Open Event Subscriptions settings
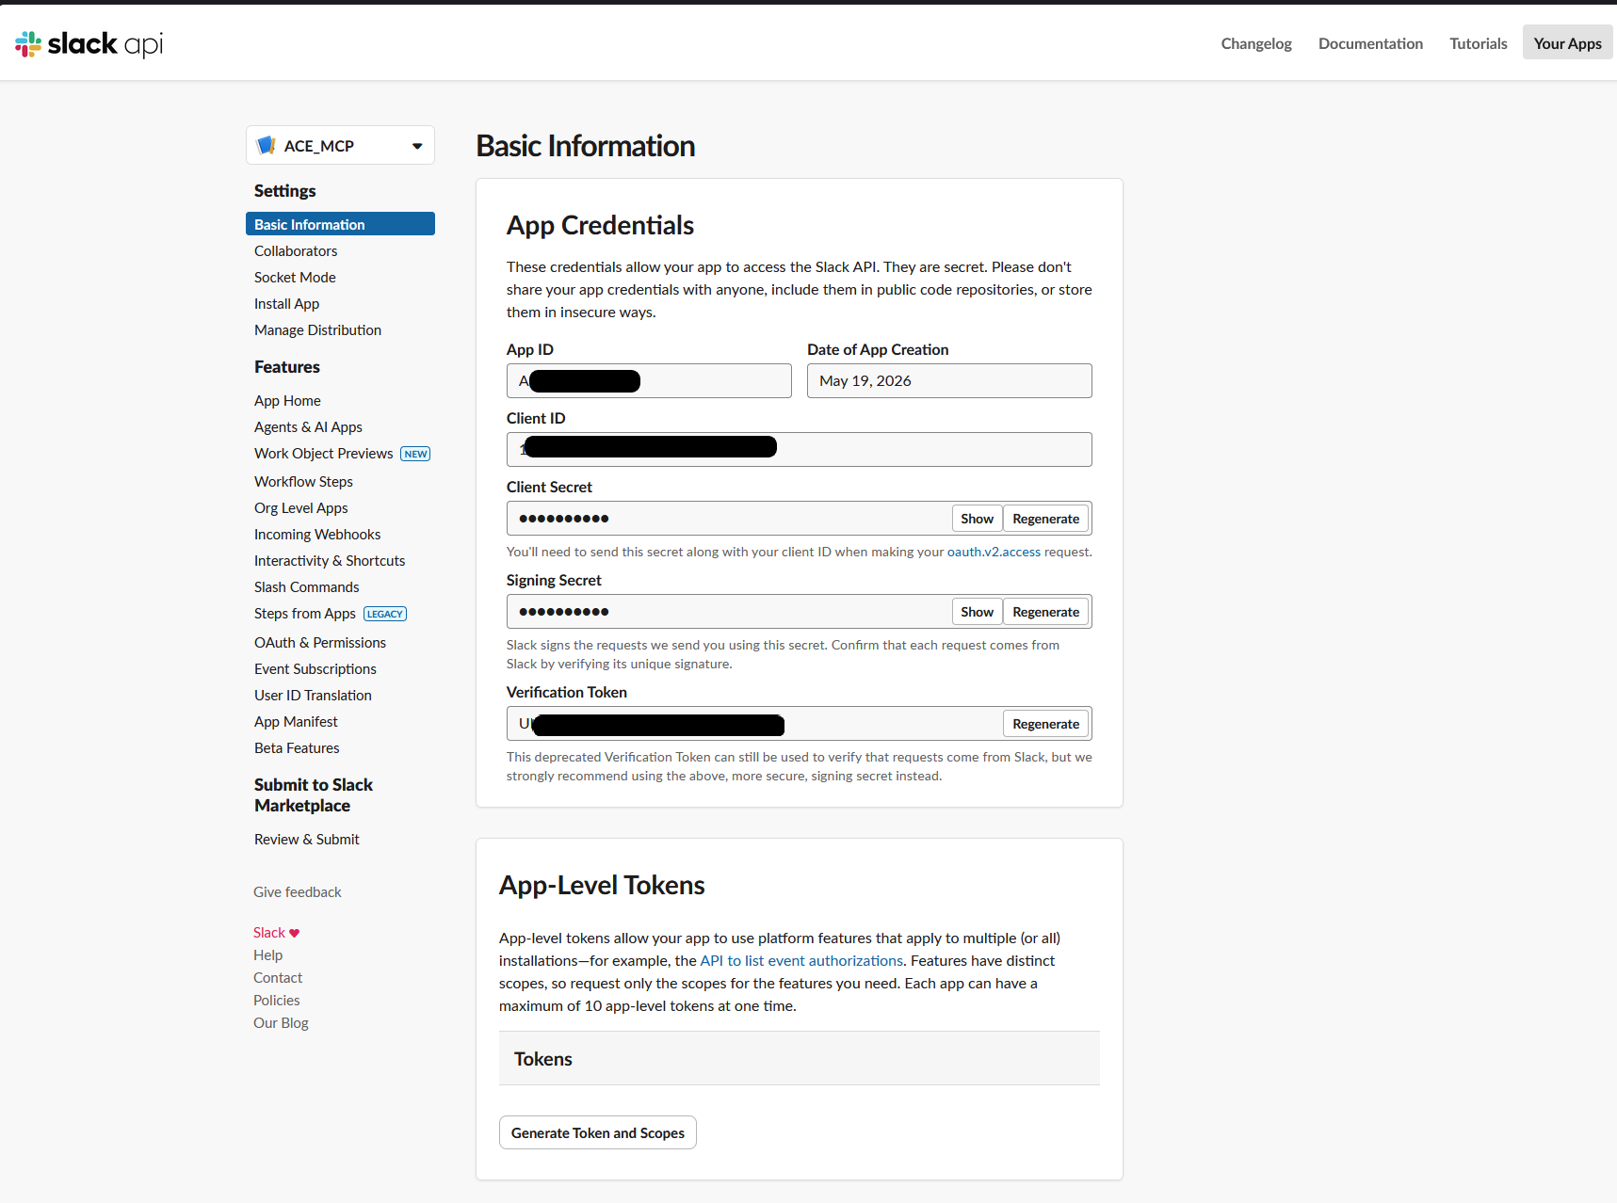The width and height of the screenshot is (1617, 1203). pos(315,668)
